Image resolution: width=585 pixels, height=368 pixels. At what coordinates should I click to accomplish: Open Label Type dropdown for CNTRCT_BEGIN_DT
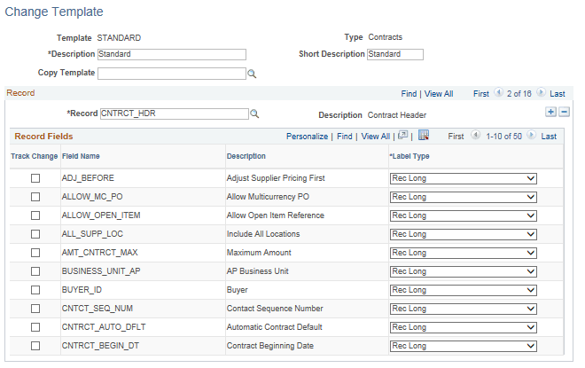[464, 346]
